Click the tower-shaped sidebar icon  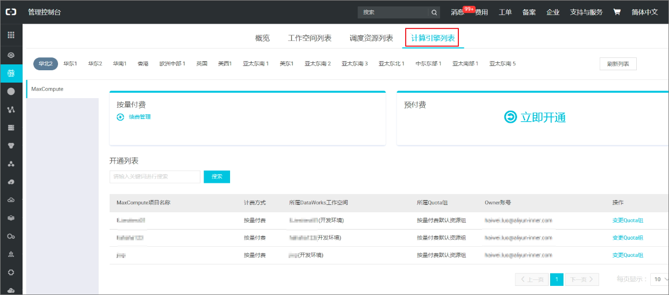[11, 254]
